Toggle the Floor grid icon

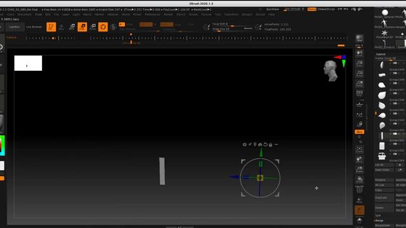click(x=359, y=104)
